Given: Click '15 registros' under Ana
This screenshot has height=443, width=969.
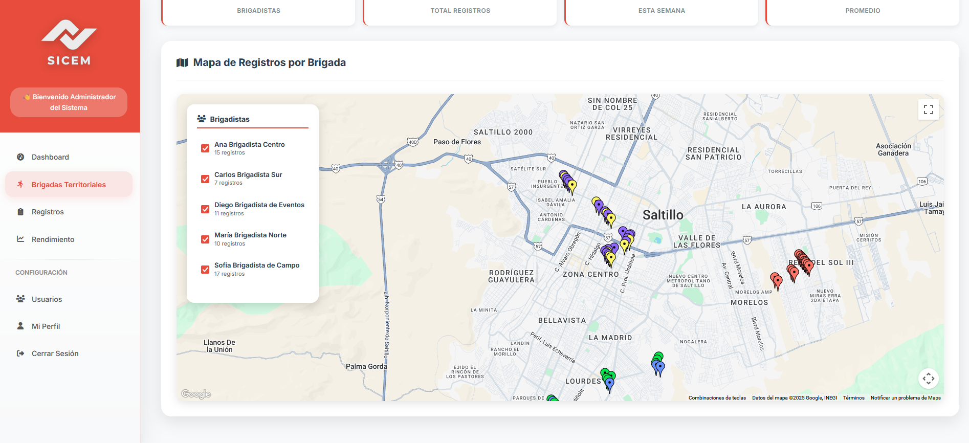Looking at the screenshot, I should point(230,153).
